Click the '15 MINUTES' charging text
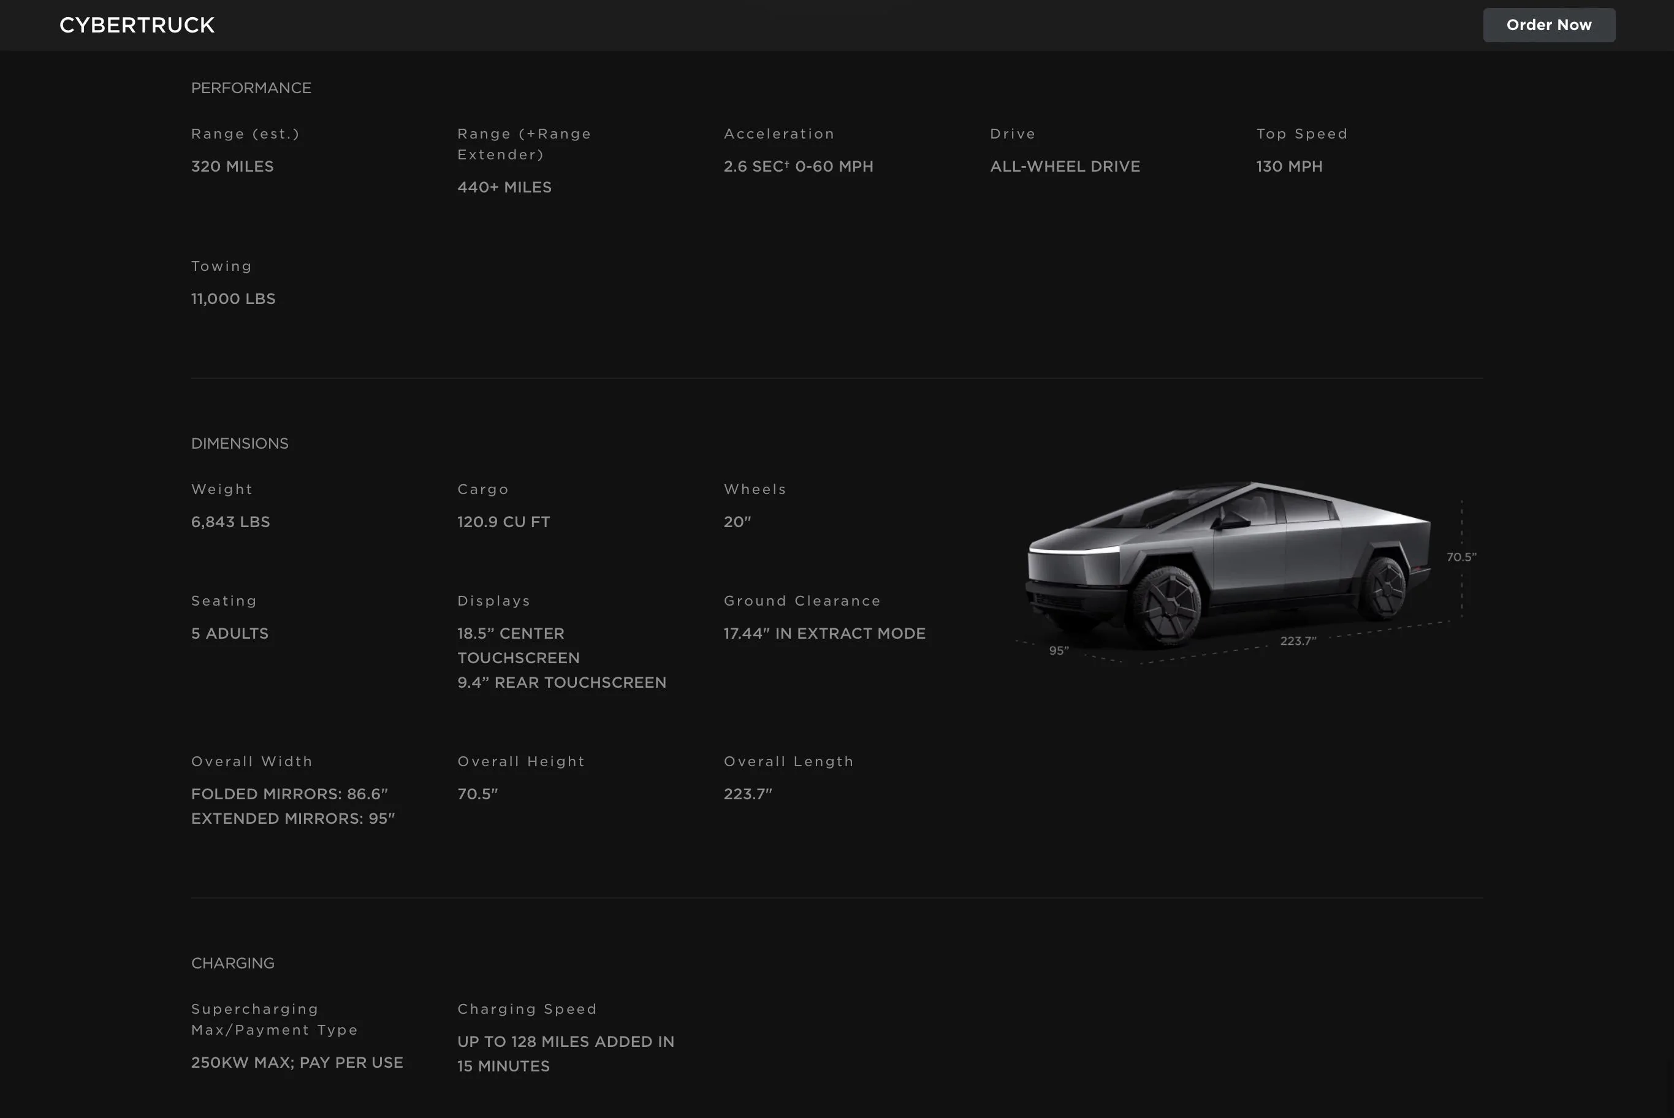1674x1118 pixels. click(x=503, y=1066)
